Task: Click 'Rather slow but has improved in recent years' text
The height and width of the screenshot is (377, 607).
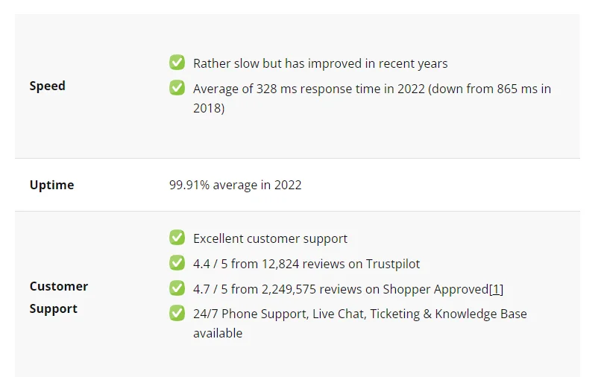Action: (320, 63)
